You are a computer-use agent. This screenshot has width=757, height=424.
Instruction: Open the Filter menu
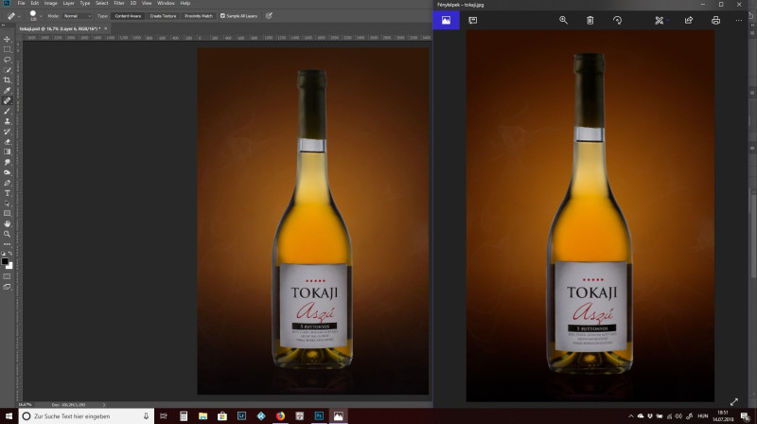click(x=119, y=4)
